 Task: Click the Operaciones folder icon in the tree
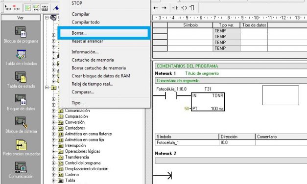(x=54, y=88)
